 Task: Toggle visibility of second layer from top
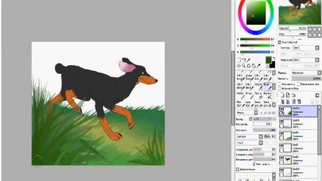[x=282, y=121]
